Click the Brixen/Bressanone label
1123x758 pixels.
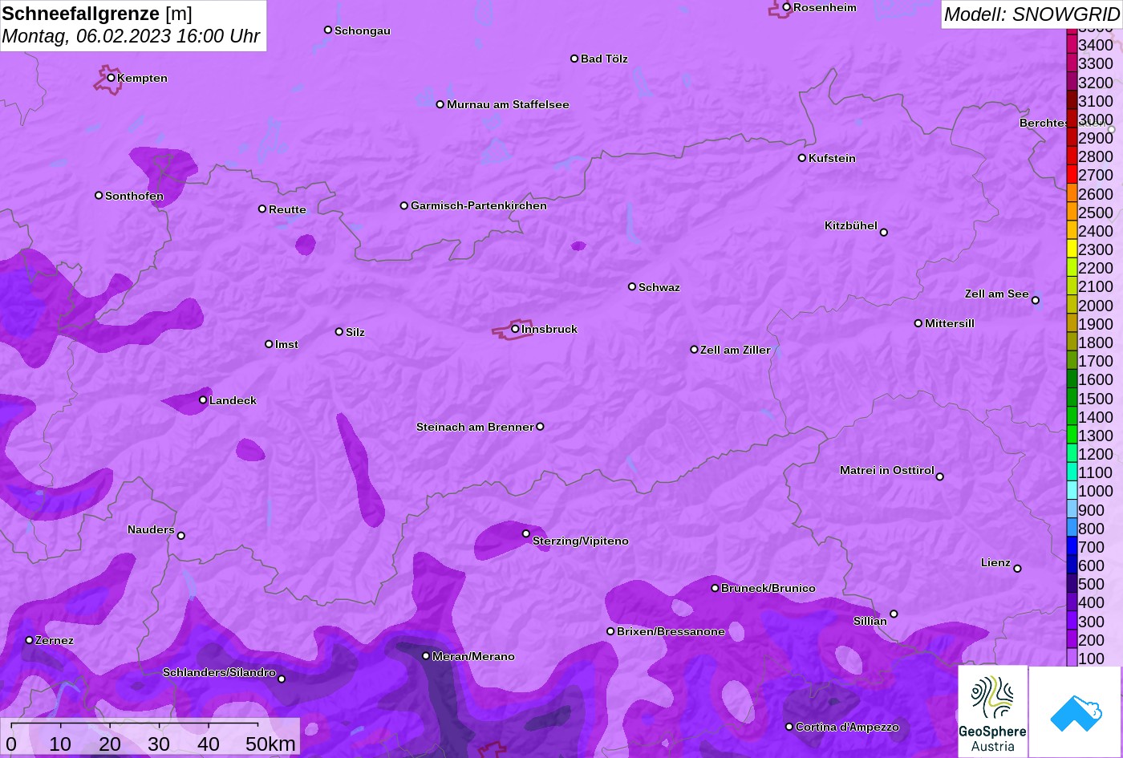[x=671, y=631]
